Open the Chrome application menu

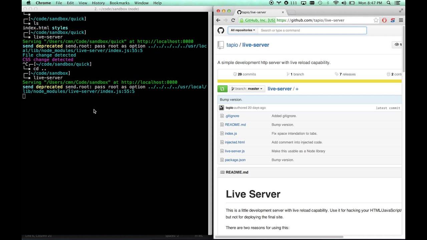point(43,3)
